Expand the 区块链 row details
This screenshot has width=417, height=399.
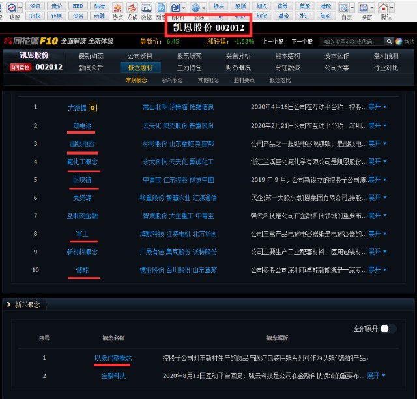377,180
